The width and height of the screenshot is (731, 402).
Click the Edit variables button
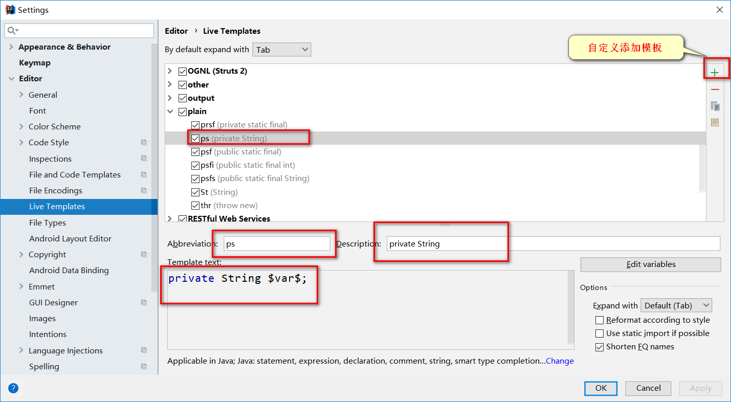click(x=650, y=264)
